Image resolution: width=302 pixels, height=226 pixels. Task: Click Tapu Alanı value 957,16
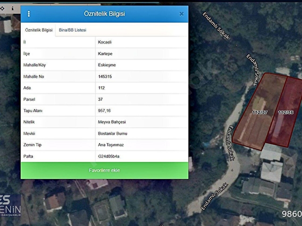104,111
